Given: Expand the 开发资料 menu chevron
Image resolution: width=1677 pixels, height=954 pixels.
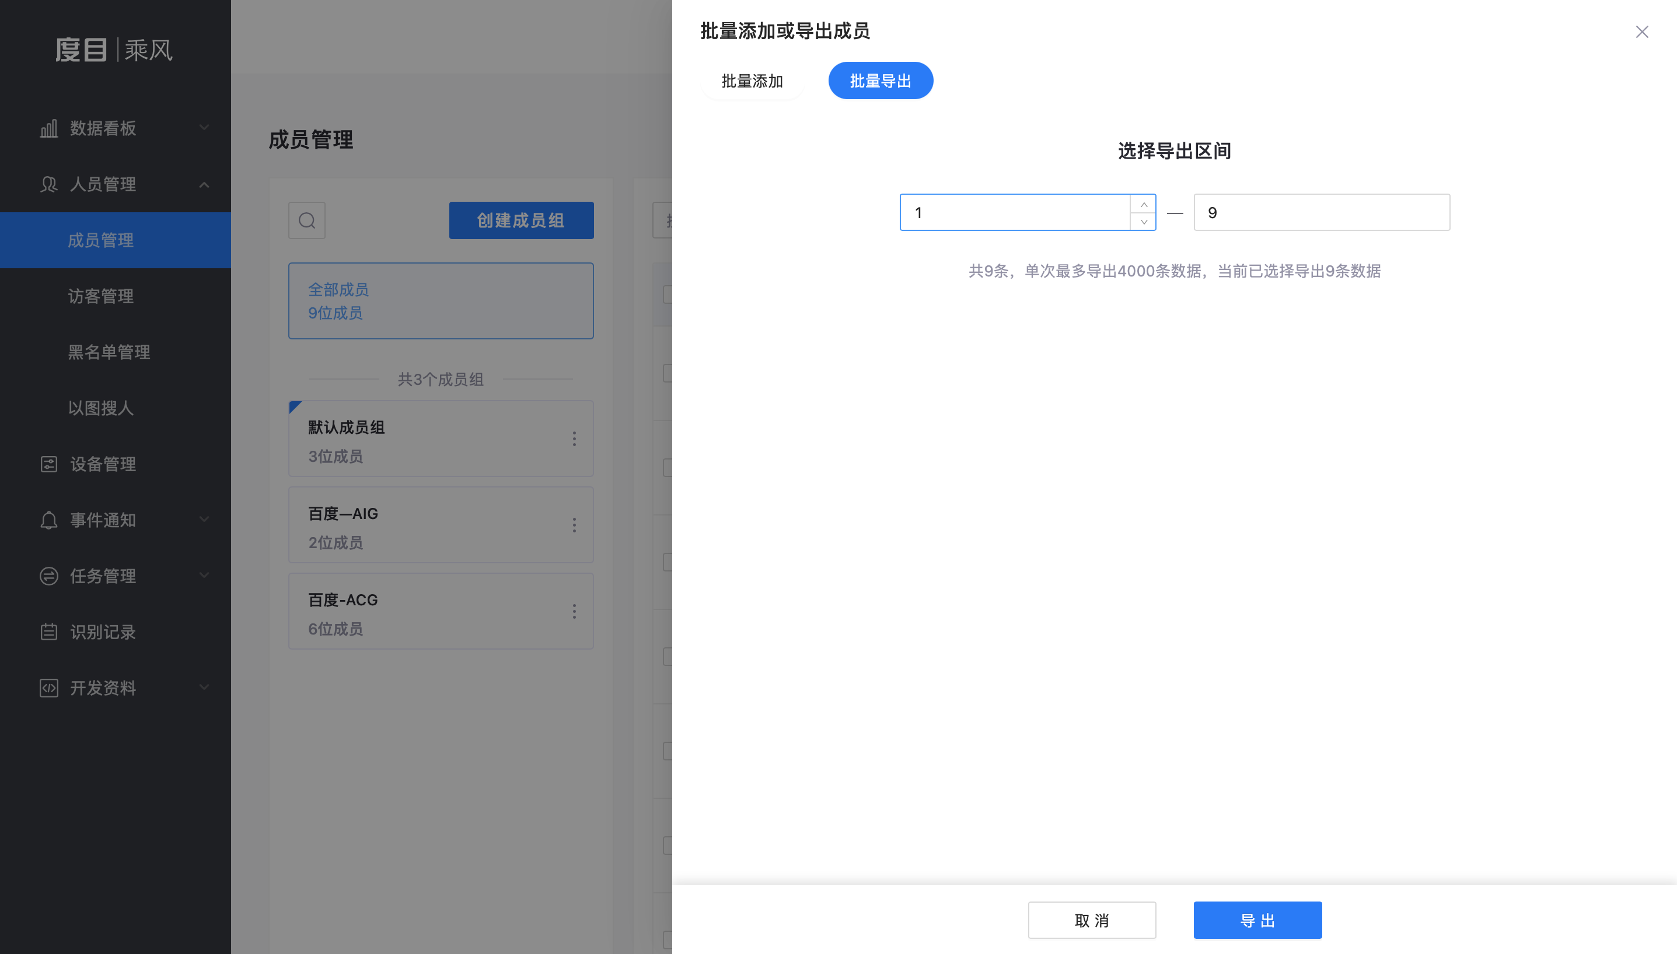Looking at the screenshot, I should pos(205,687).
